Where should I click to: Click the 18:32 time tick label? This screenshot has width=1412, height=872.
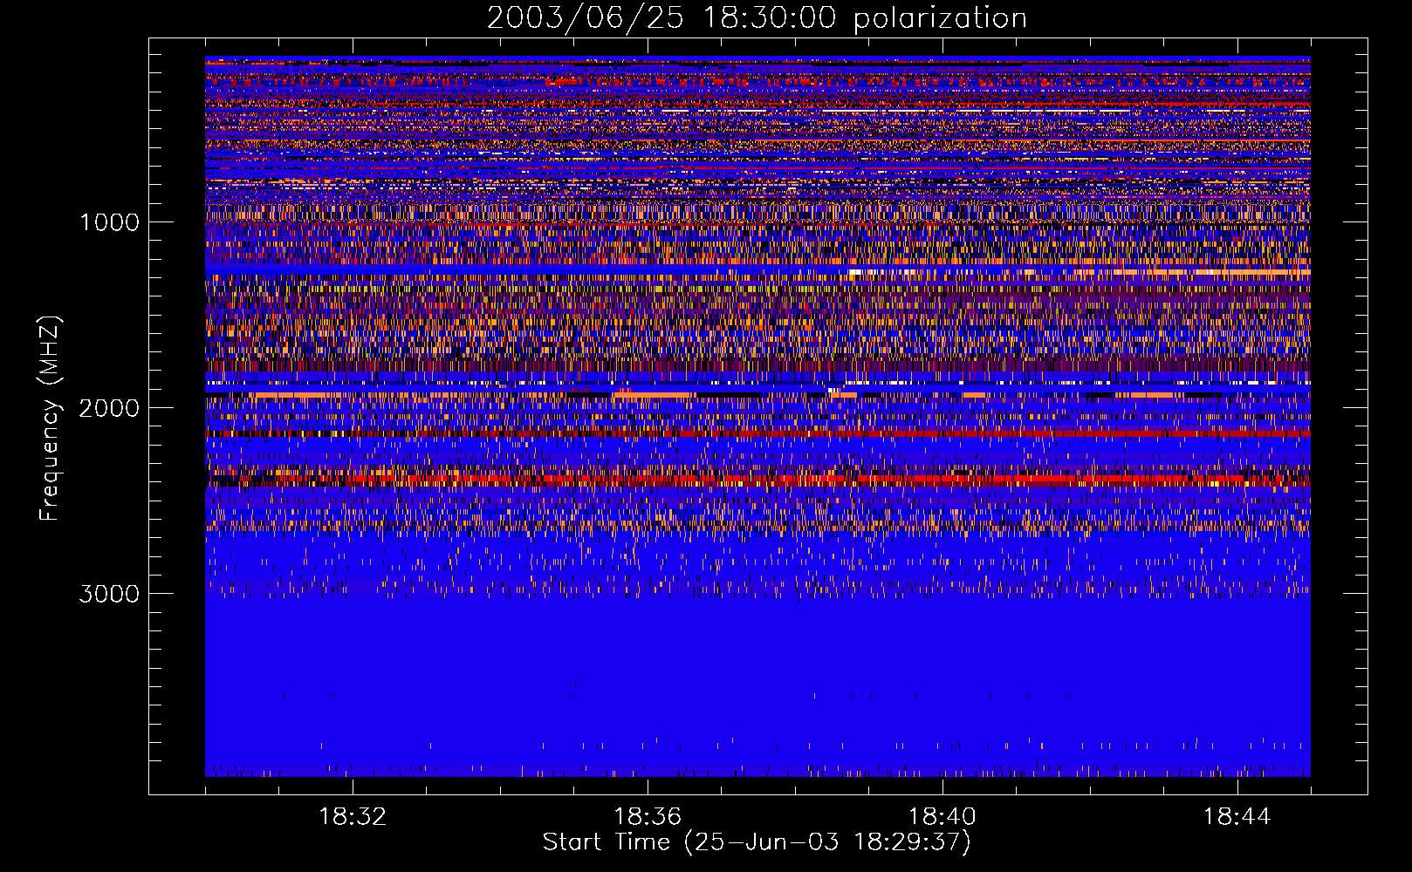coord(353,817)
